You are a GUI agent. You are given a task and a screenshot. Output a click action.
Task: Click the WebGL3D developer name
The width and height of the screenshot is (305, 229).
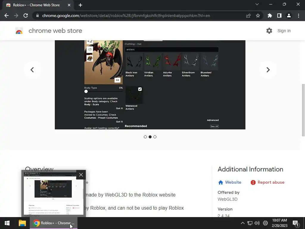click(x=228, y=199)
